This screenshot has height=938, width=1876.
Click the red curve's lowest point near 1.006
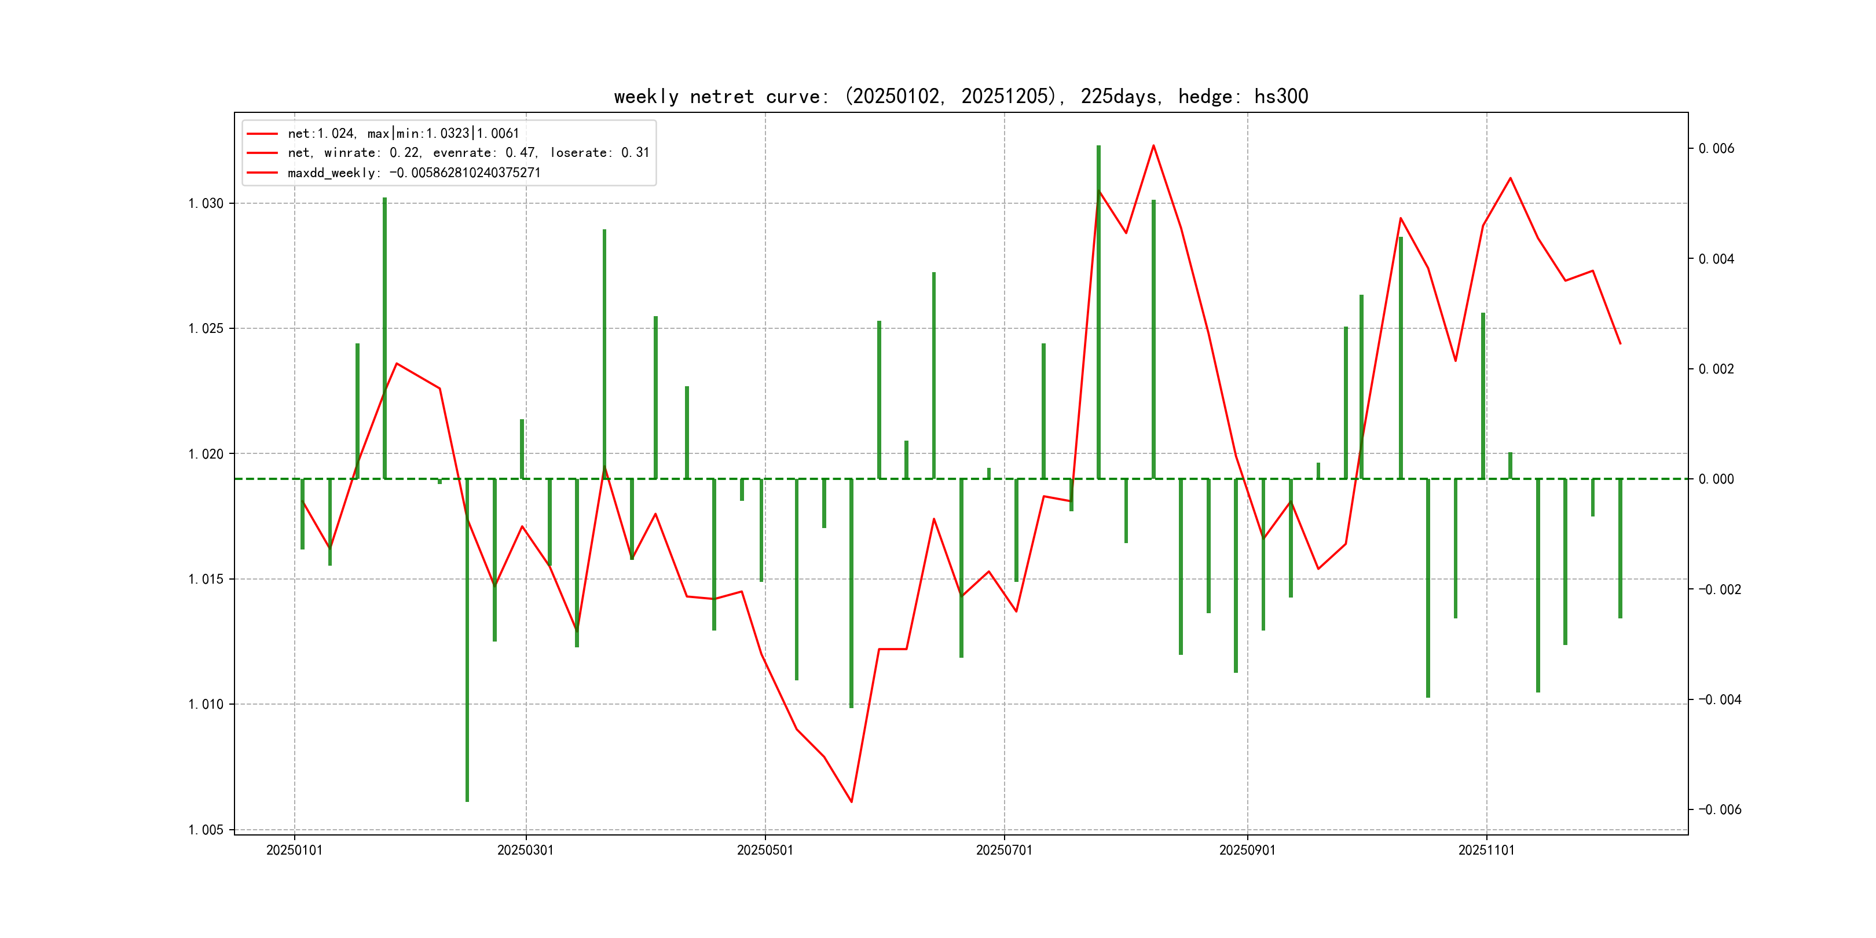(851, 802)
